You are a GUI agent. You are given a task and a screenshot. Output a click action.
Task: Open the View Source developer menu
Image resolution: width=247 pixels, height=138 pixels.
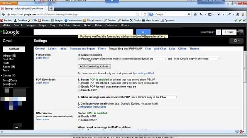tap(151, 20)
